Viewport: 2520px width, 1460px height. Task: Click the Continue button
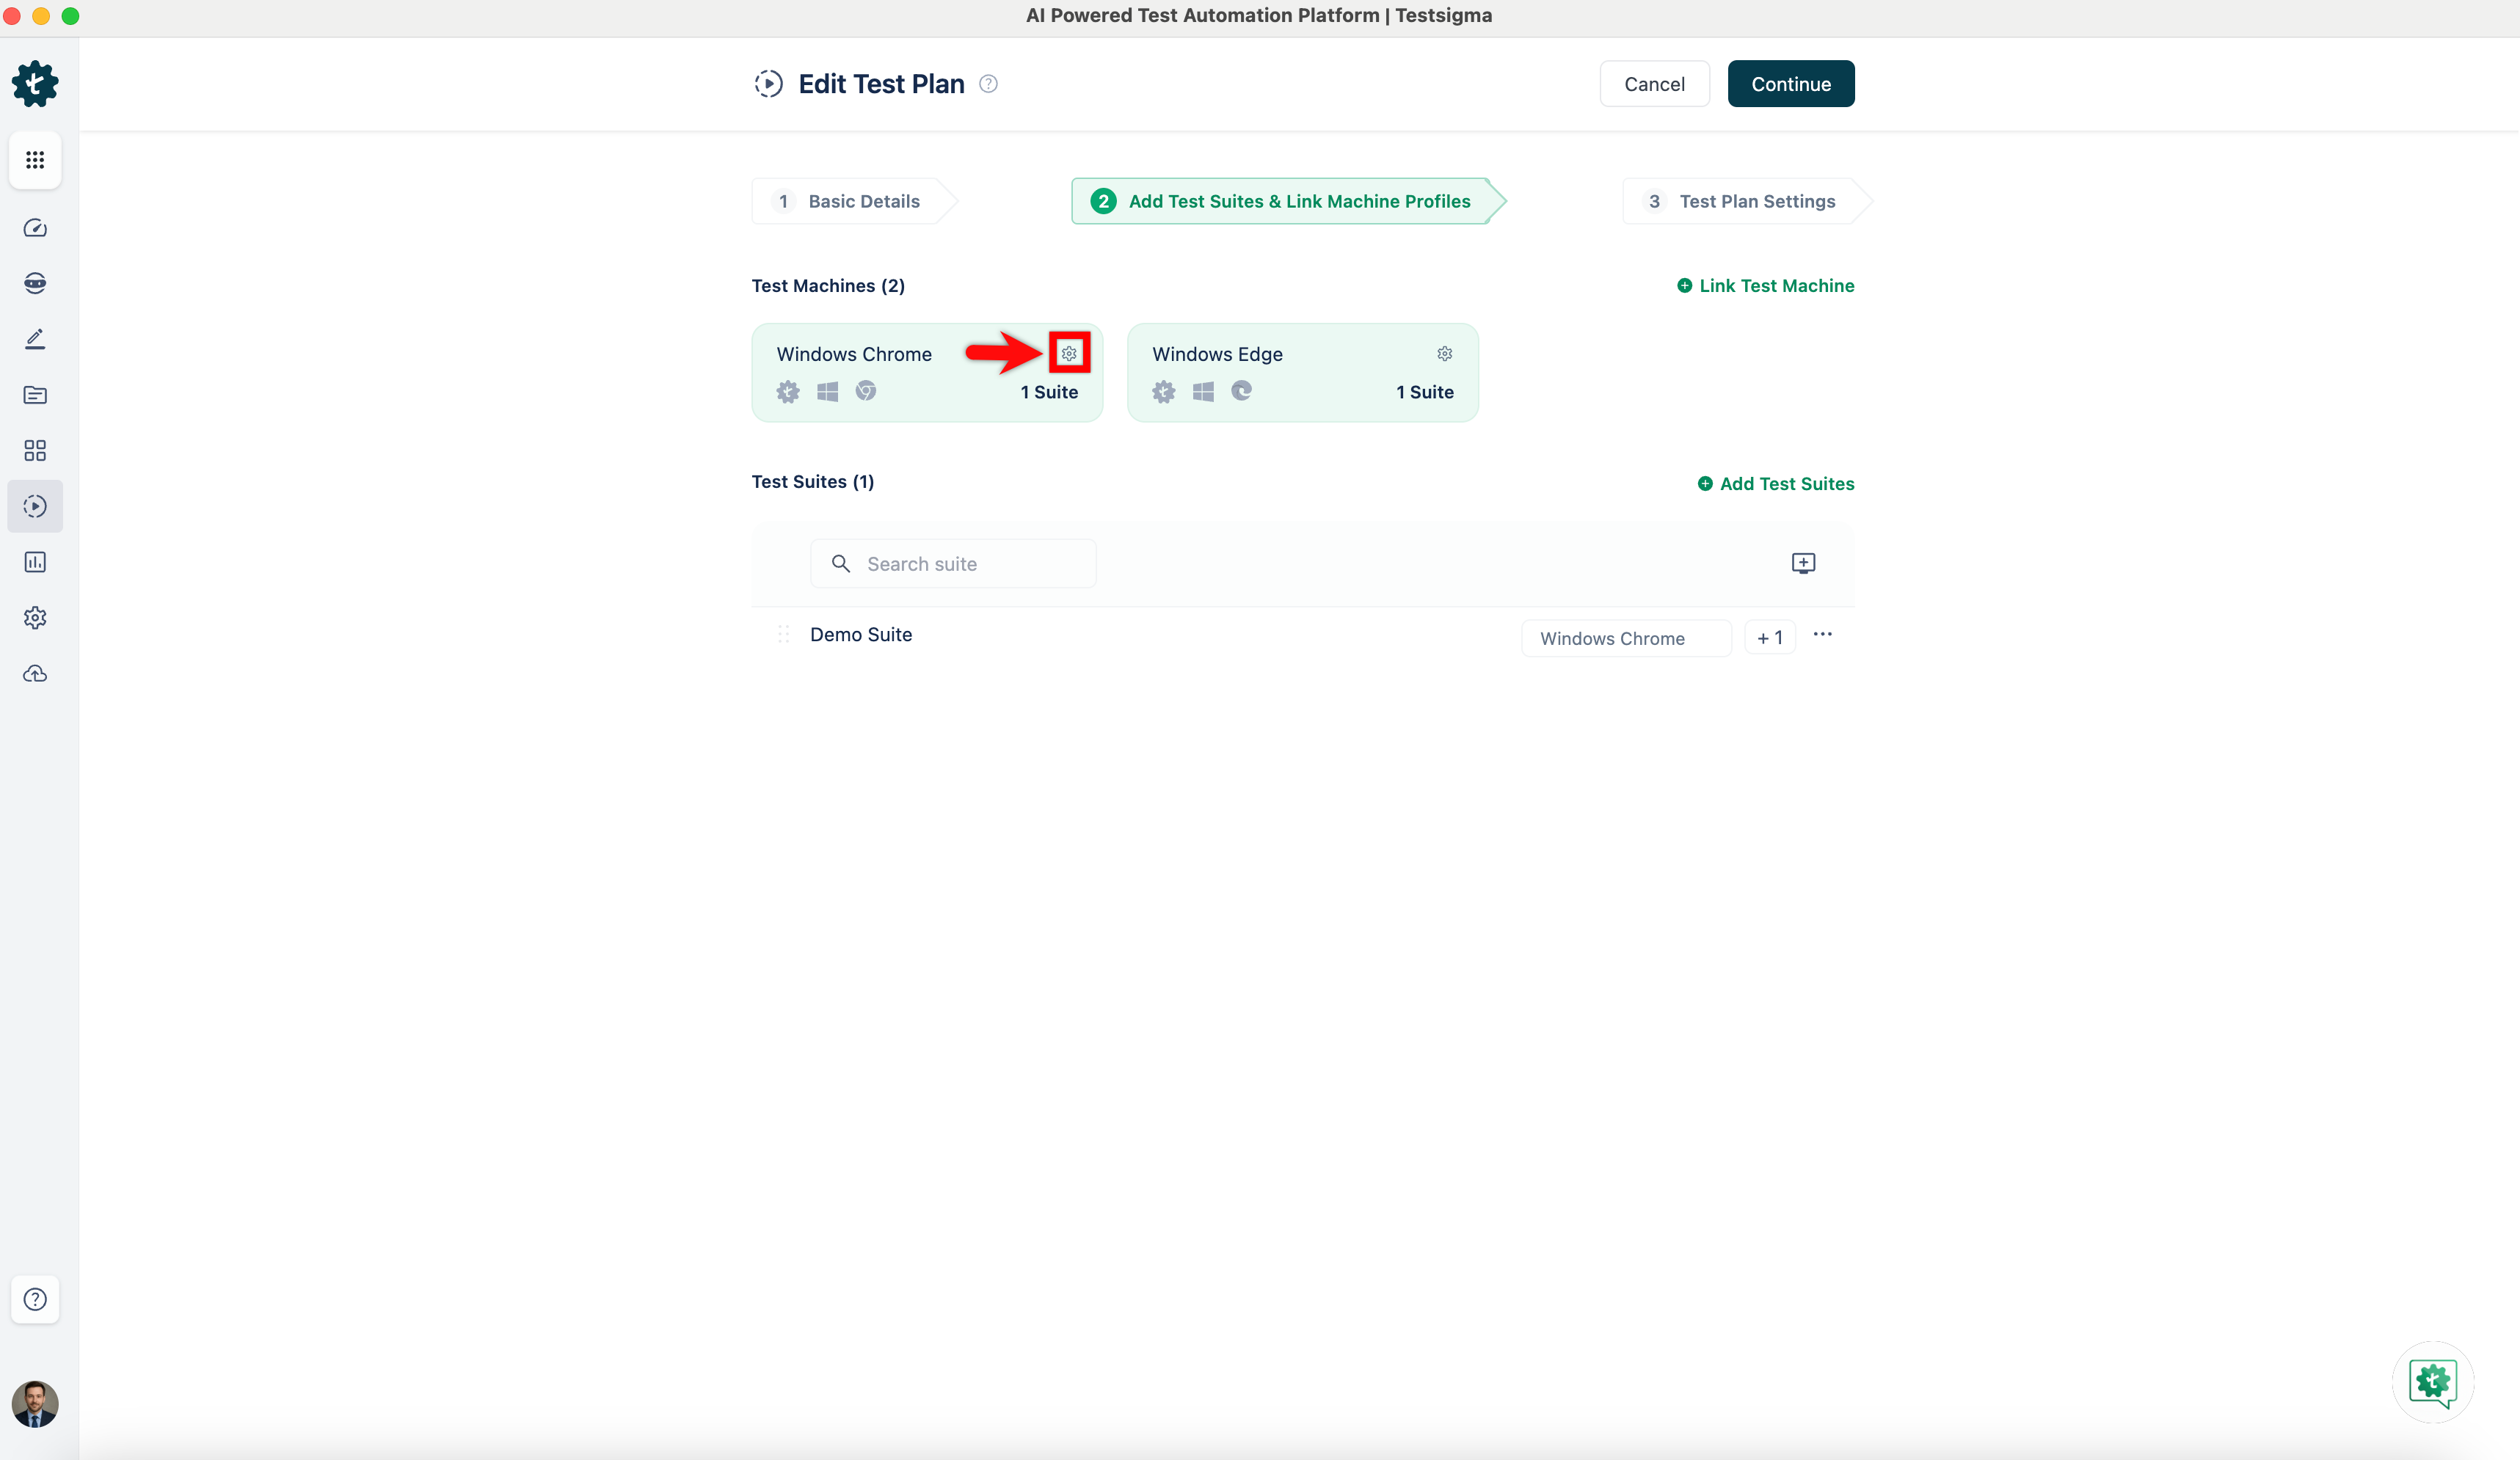coord(1790,84)
